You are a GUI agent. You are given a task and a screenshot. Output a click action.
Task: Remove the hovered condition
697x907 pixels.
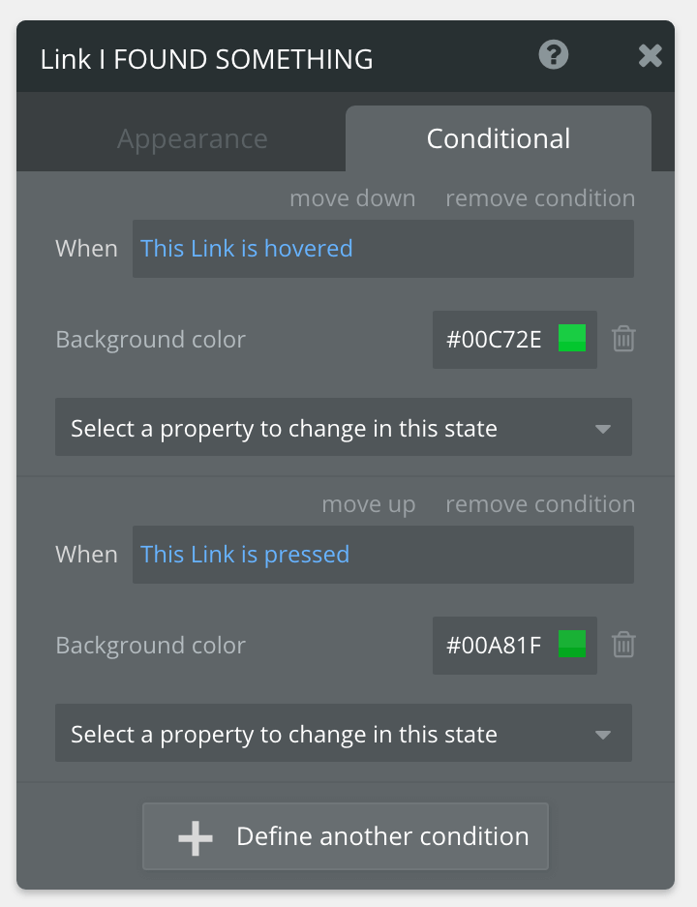click(539, 197)
